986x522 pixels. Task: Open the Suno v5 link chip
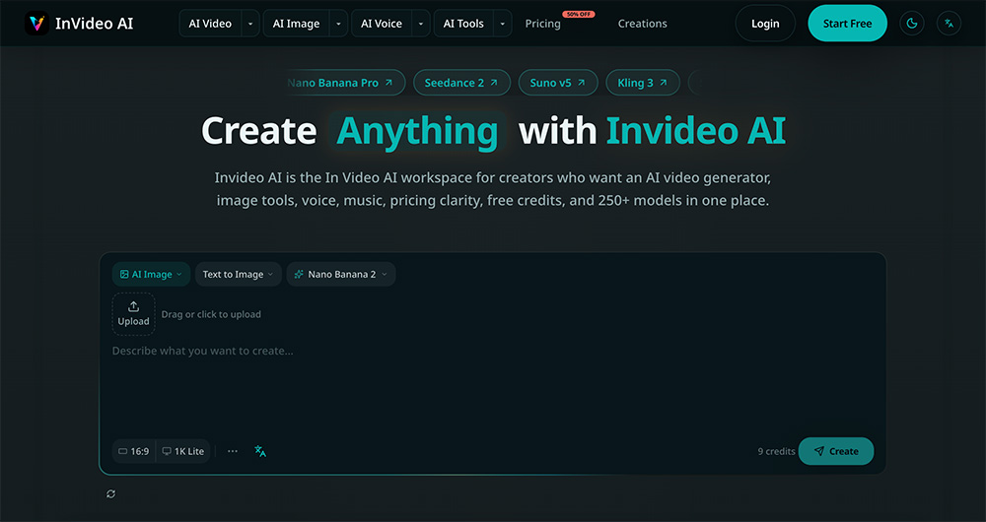click(x=558, y=83)
